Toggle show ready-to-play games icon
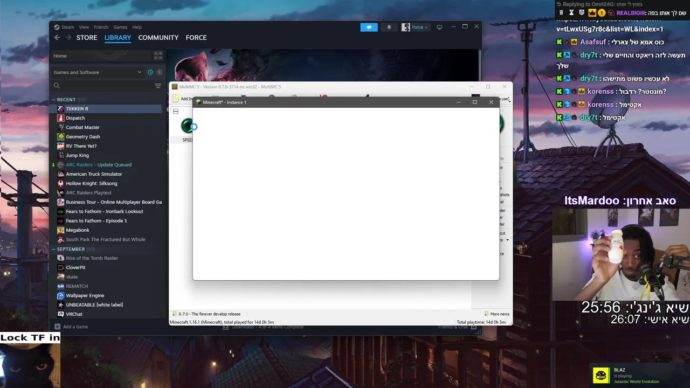690x388 pixels. [159, 72]
